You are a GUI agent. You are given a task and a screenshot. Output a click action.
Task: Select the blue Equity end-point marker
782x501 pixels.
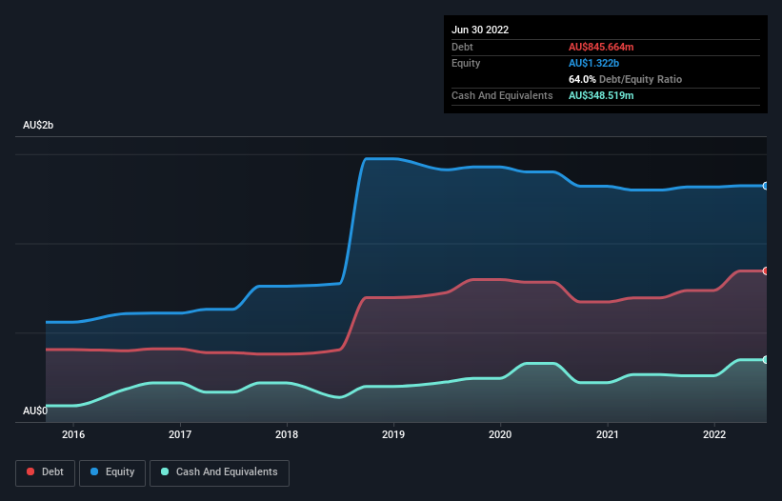tap(766, 186)
